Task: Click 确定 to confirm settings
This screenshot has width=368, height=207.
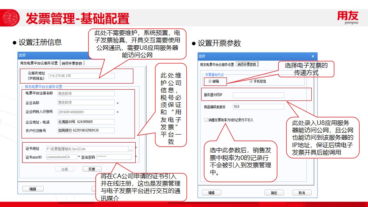Action: (274, 193)
